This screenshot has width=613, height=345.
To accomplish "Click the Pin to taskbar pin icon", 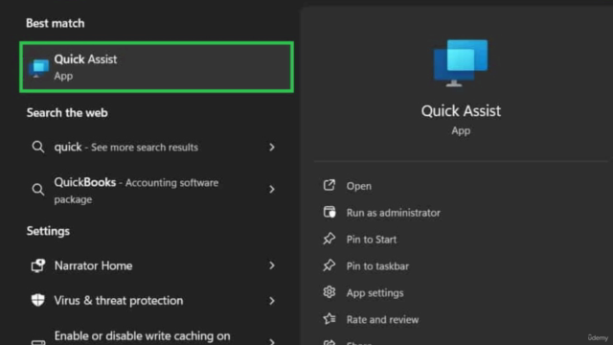I will click(x=329, y=265).
